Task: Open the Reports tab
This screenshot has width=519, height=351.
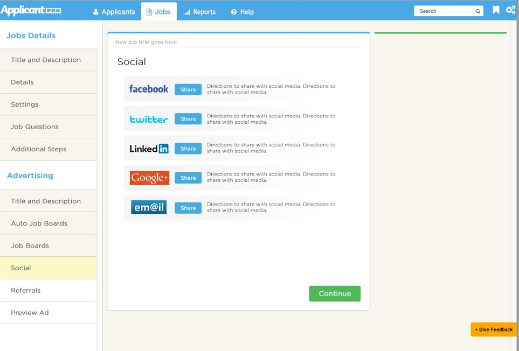Action: 199,12
